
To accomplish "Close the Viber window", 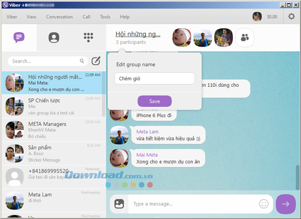I will (x=296, y=5).
